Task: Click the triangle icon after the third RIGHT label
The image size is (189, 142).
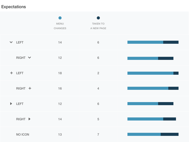Action: click(x=30, y=119)
